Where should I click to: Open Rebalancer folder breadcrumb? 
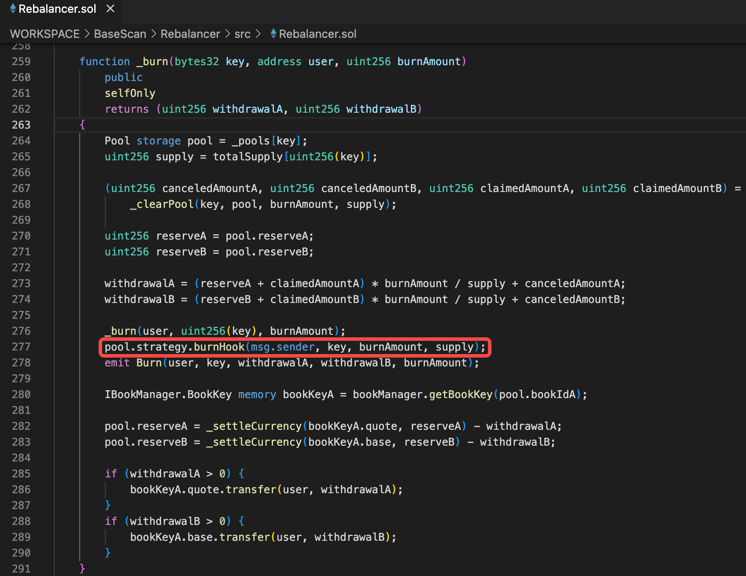coord(190,34)
